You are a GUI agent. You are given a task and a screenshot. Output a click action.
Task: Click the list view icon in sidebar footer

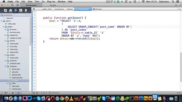[13, 93]
